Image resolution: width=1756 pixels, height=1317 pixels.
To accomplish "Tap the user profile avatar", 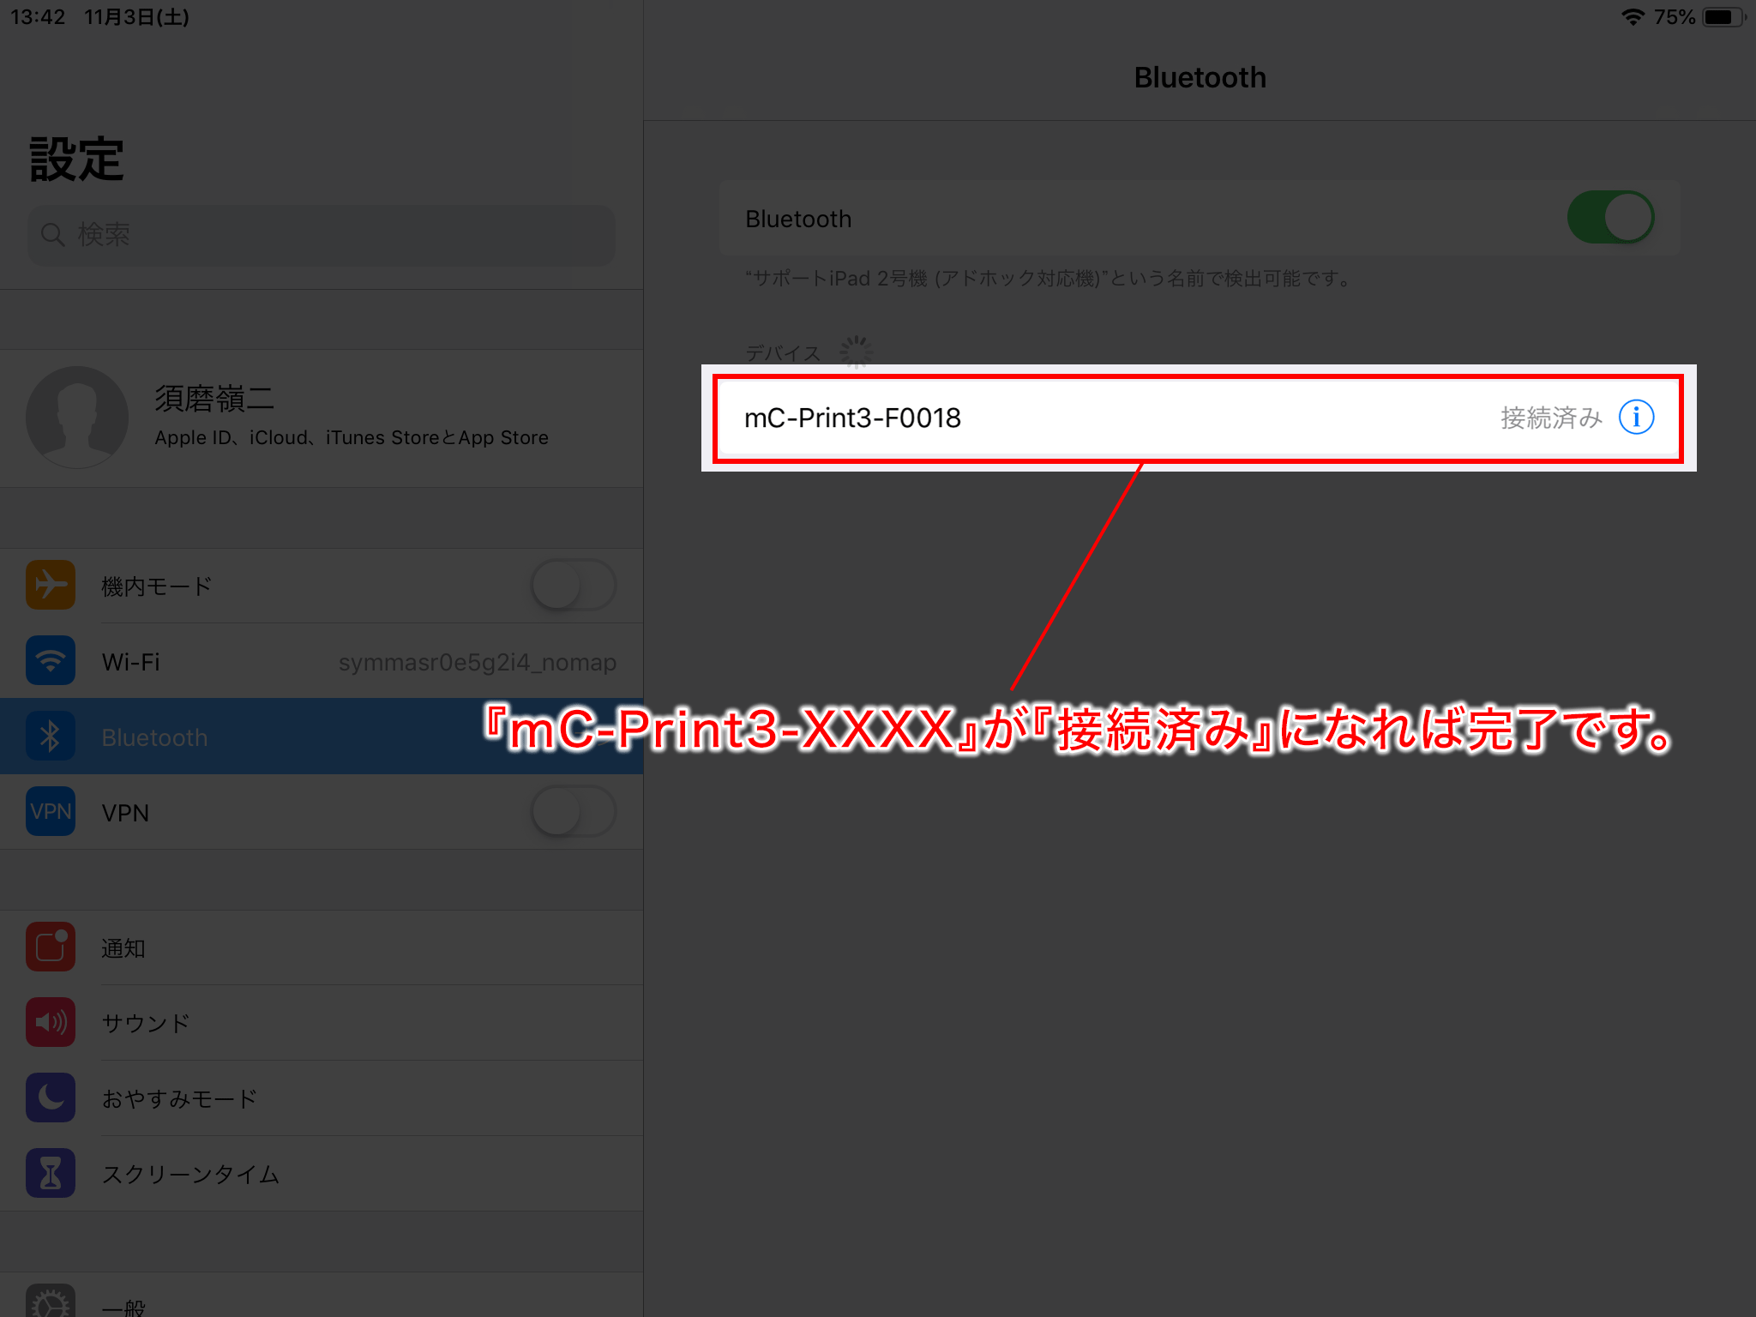I will pos(77,418).
